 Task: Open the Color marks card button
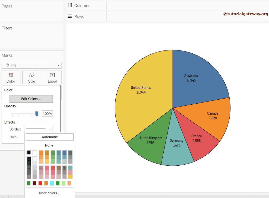click(x=11, y=78)
